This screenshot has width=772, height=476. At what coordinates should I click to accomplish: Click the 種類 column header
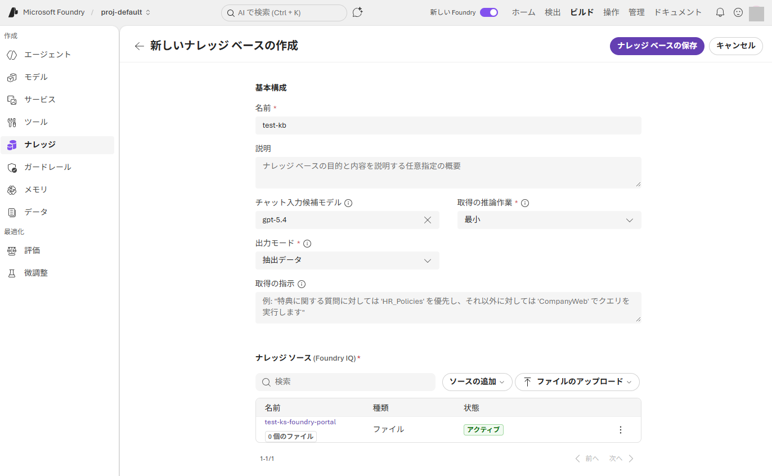click(x=381, y=408)
